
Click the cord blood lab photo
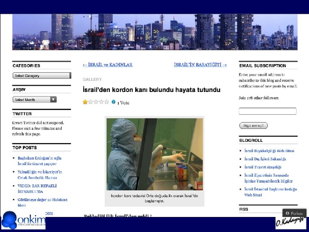[x=154, y=154]
